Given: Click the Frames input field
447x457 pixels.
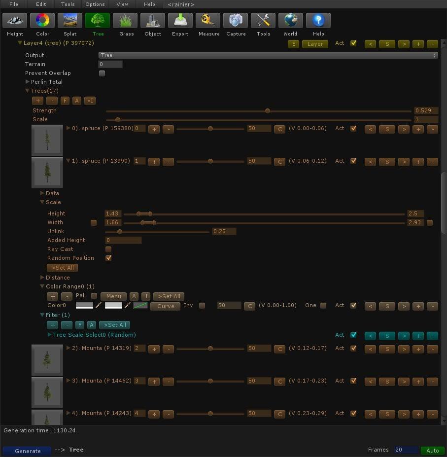Looking at the screenshot, I should pos(406,450).
